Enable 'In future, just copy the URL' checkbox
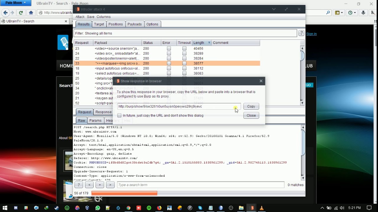Screen dimensions: 378x212 pos(119,115)
